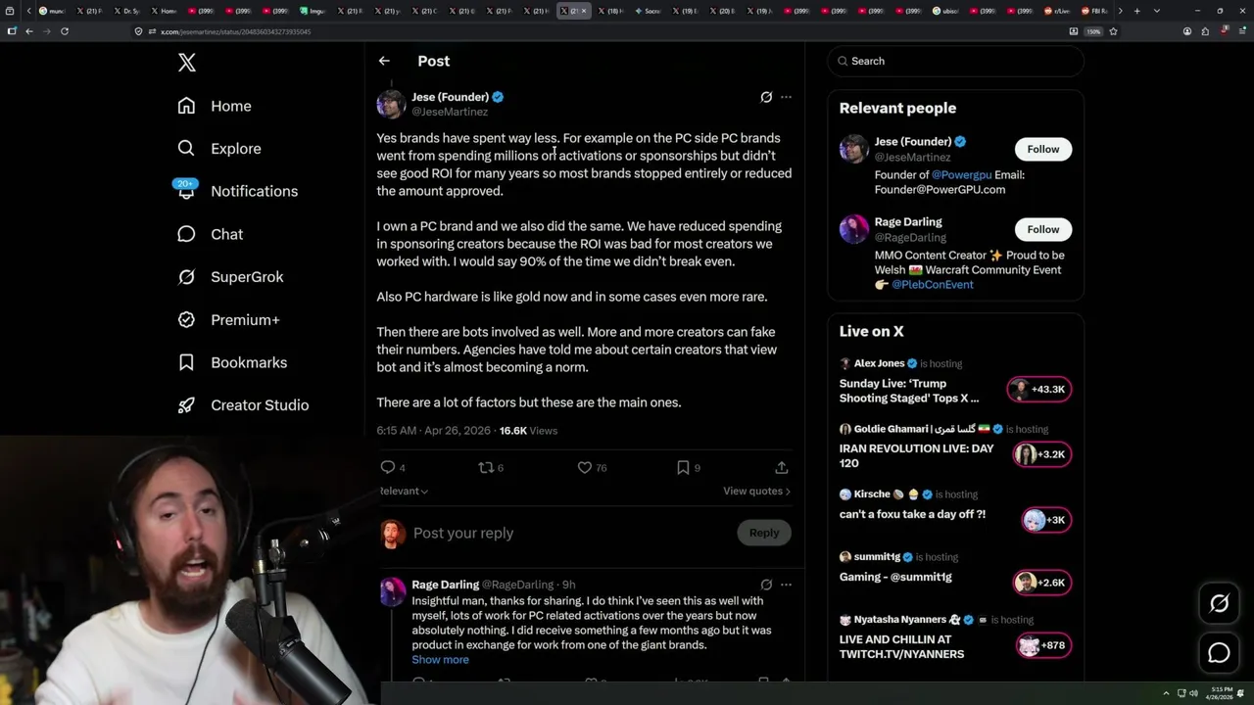Image resolution: width=1254 pixels, height=705 pixels.
Task: Share the post via share icon
Action: click(x=781, y=467)
